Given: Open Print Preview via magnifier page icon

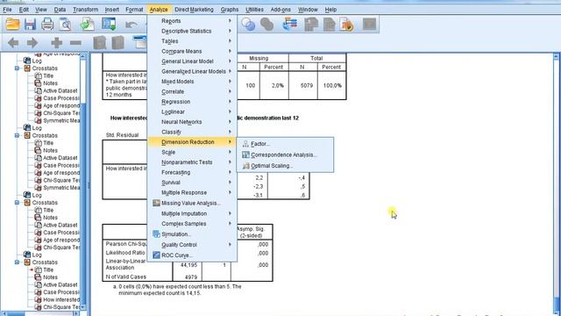Looking at the screenshot, I should pos(66,25).
